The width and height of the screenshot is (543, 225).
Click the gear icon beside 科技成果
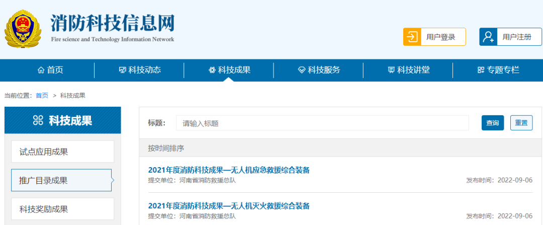[212, 70]
